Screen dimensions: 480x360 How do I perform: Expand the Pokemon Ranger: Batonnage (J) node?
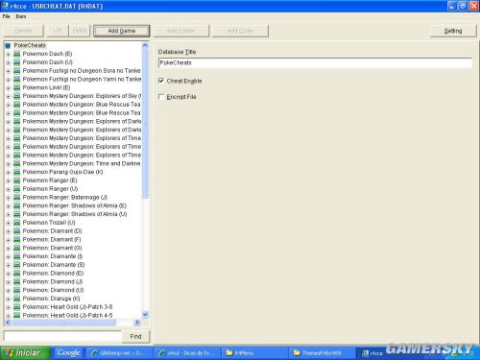click(x=9, y=198)
